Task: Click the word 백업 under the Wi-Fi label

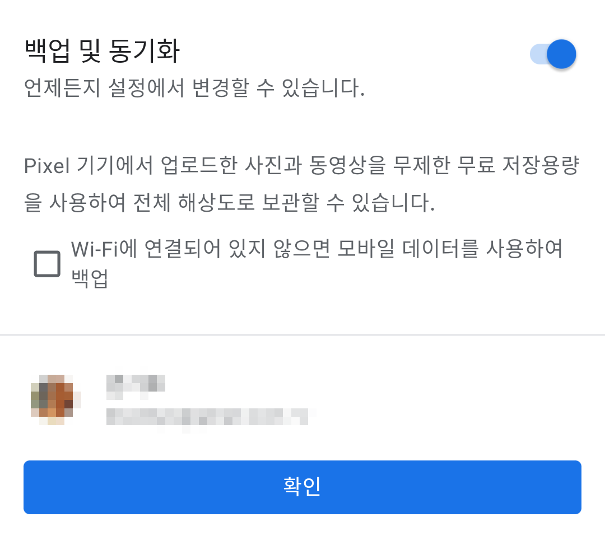Action: (90, 278)
